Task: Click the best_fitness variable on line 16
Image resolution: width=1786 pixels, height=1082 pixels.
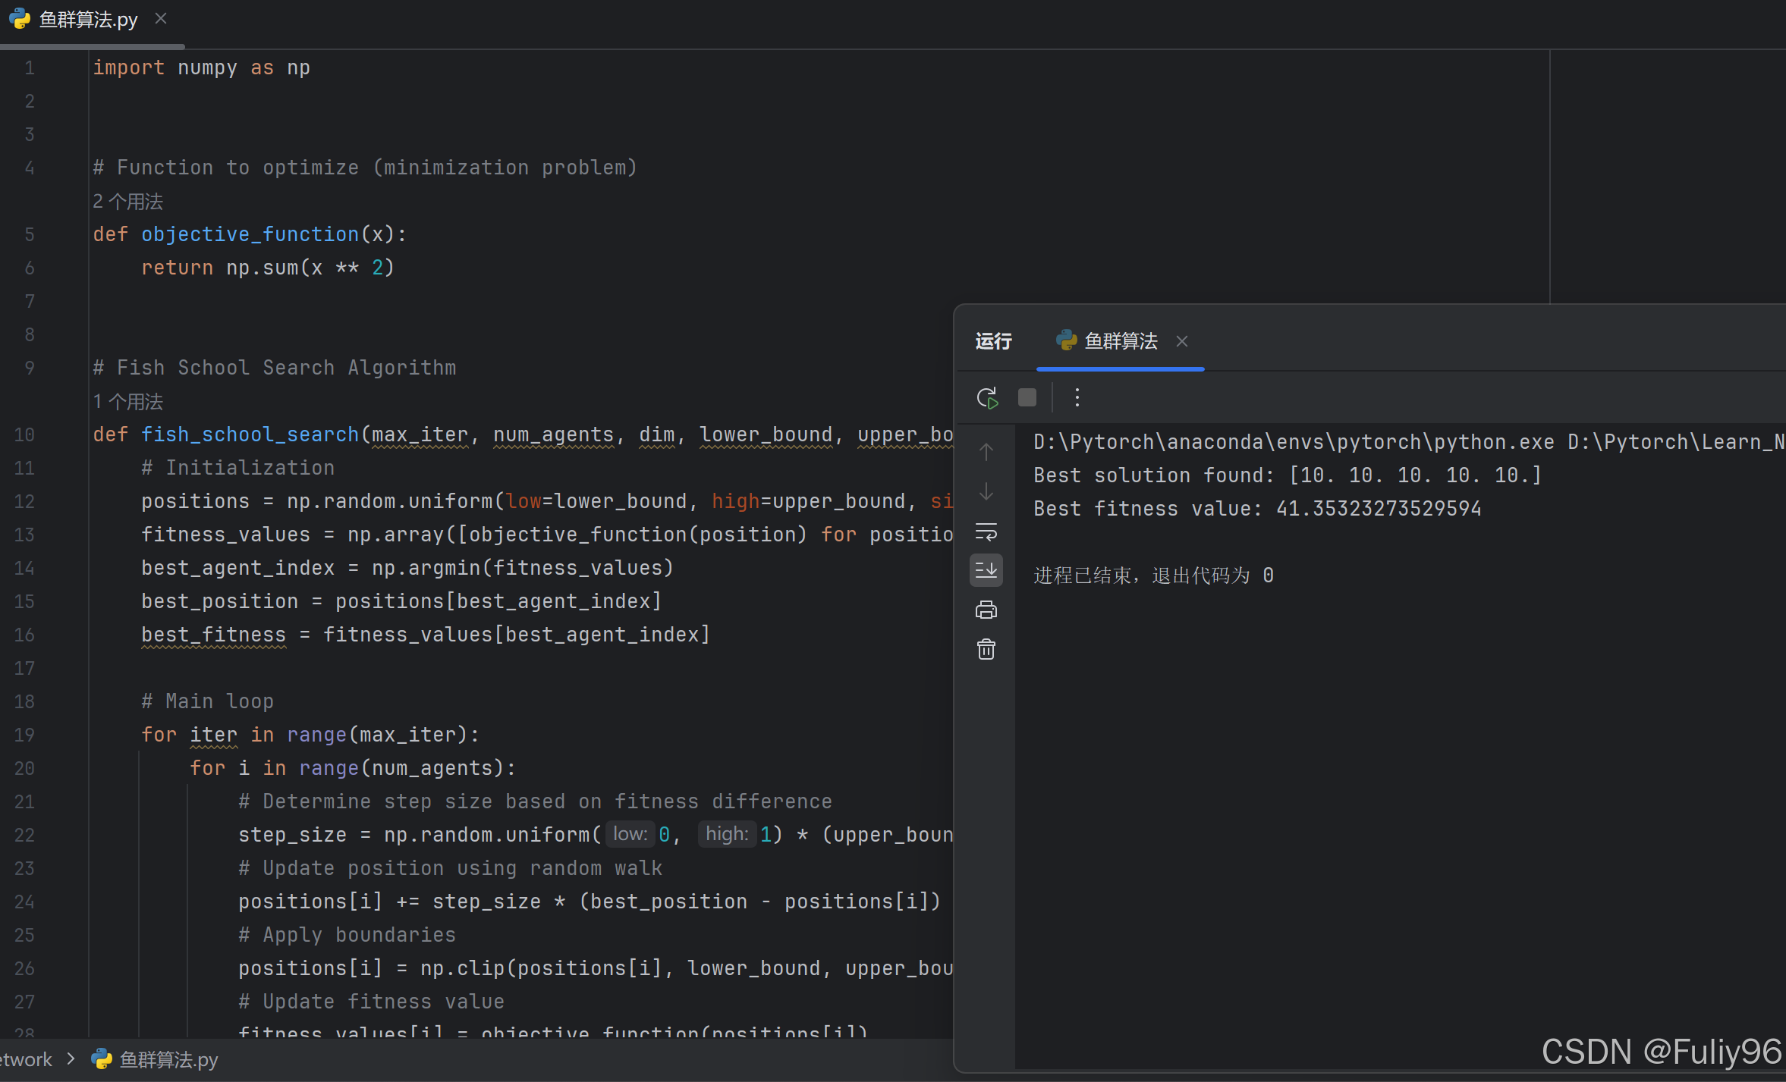Action: (214, 635)
